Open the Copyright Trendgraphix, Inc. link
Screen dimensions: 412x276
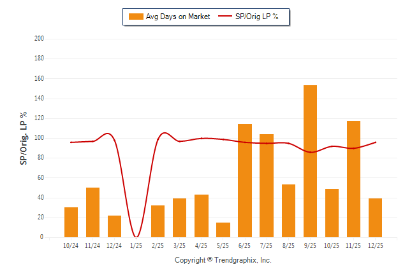click(223, 260)
